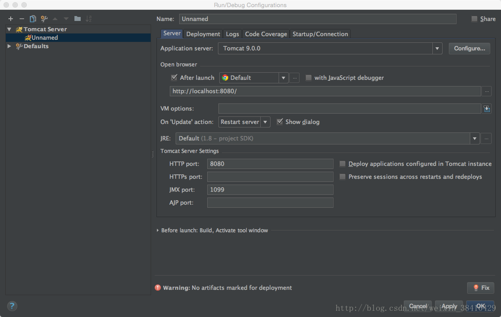
Task: Toggle the Show dialog checkbox
Action: pos(279,122)
